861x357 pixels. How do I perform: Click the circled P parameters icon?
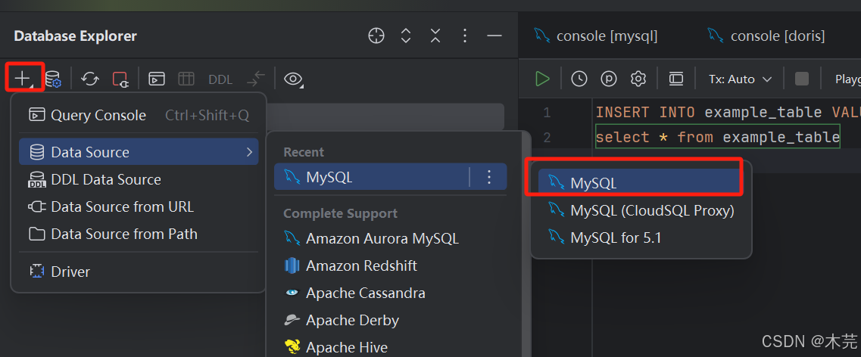click(608, 79)
